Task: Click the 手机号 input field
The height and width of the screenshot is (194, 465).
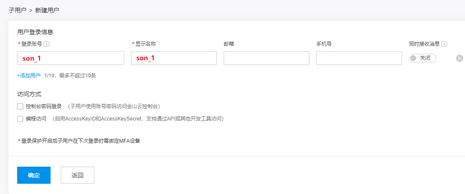Action: 359,58
